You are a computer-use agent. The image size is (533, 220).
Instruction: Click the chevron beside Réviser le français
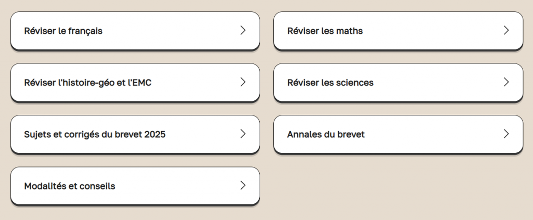(243, 31)
